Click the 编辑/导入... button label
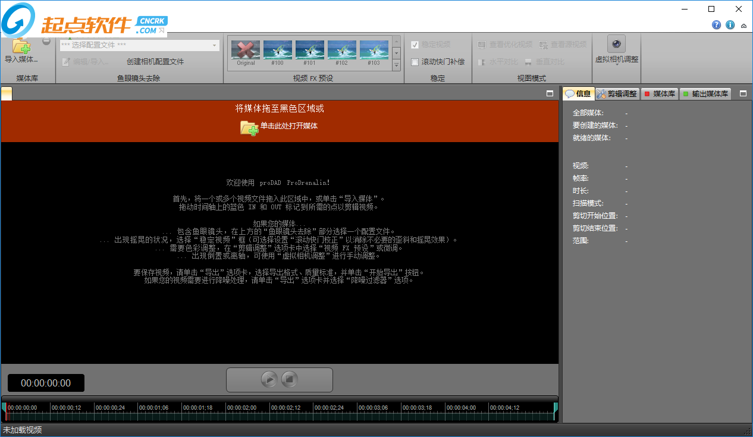 (91, 62)
